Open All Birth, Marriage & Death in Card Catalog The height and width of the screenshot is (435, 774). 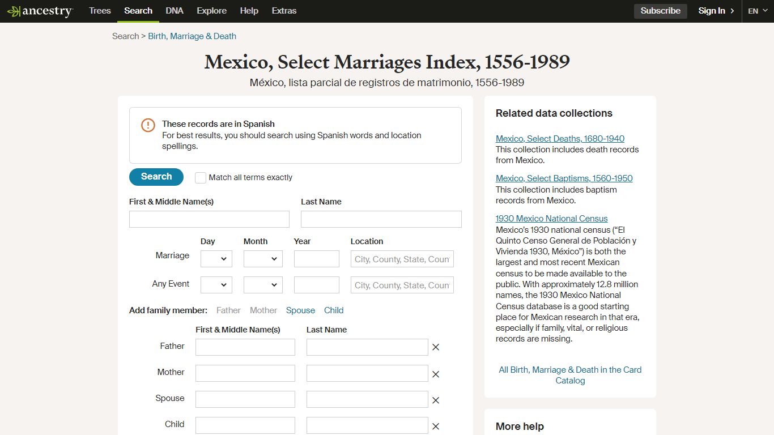point(570,375)
